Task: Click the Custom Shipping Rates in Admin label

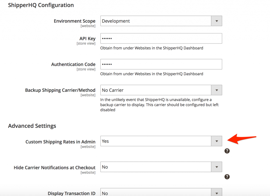Action: (60, 142)
